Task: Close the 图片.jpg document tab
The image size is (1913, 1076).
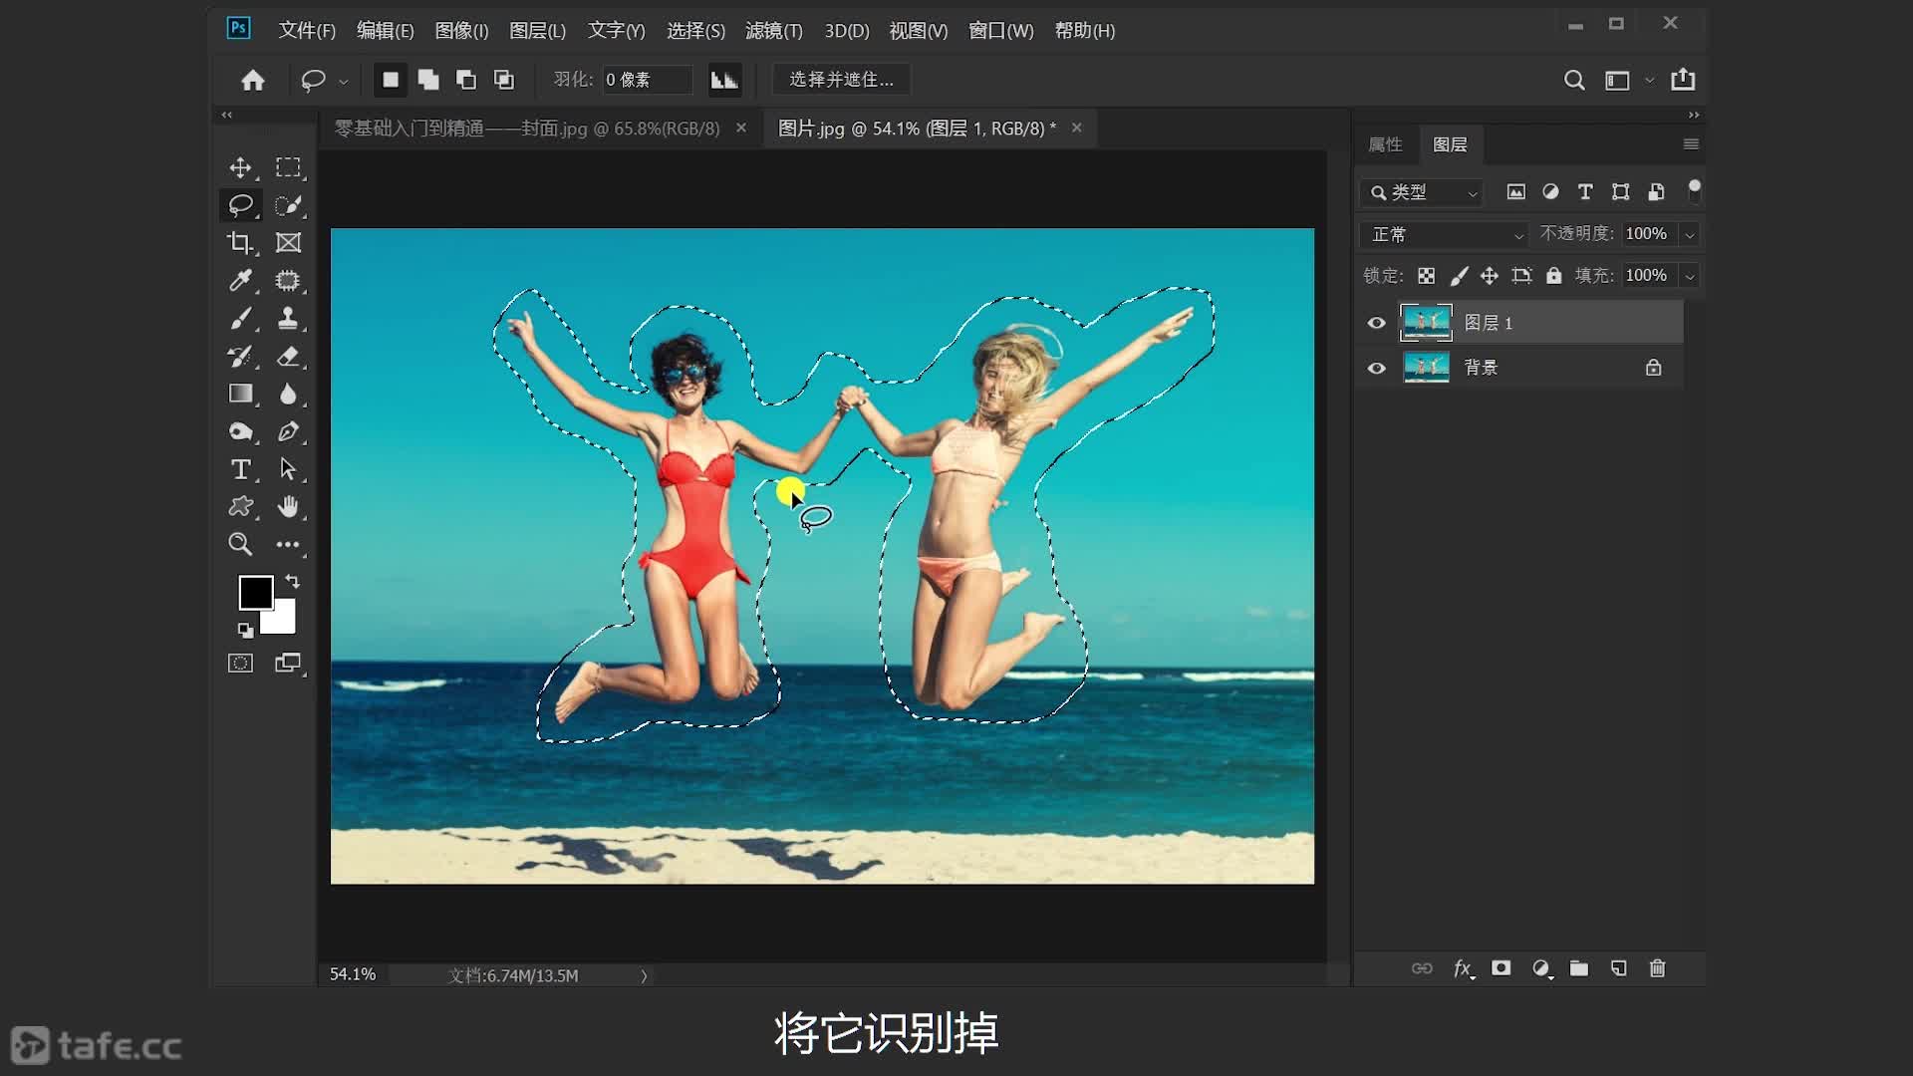Action: [x=1076, y=128]
